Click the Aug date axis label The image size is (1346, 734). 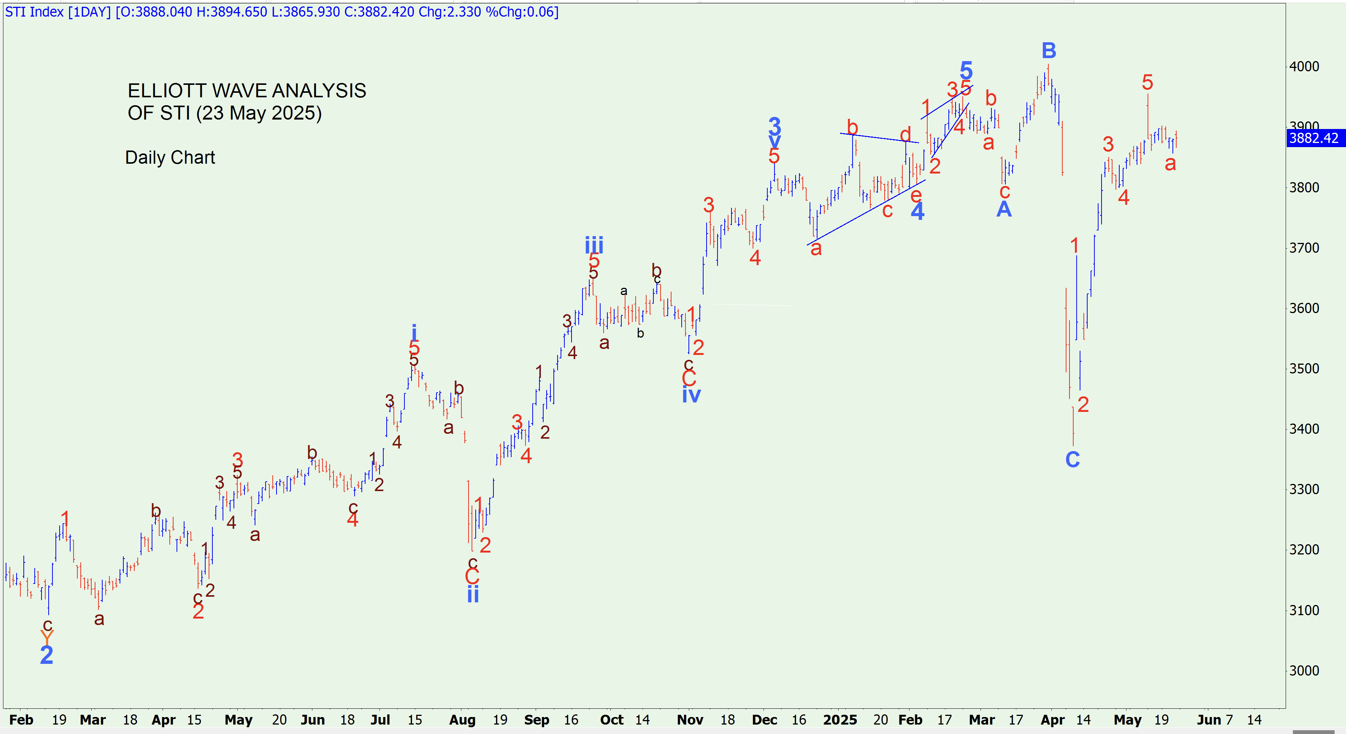click(462, 720)
